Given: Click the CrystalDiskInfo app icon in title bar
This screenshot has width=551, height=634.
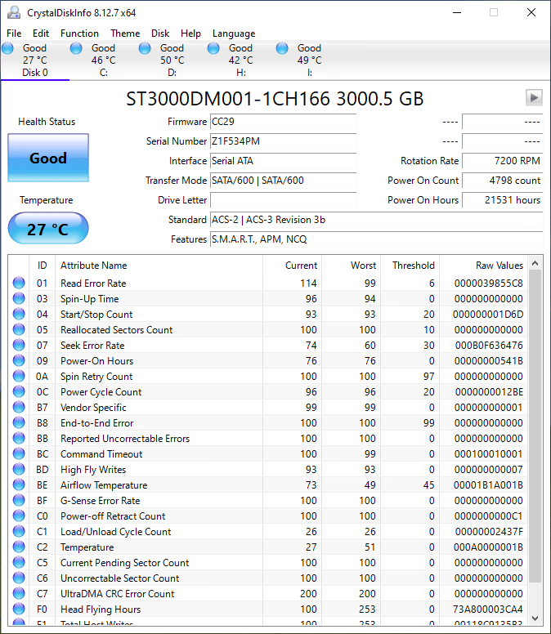Looking at the screenshot, I should tap(13, 12).
